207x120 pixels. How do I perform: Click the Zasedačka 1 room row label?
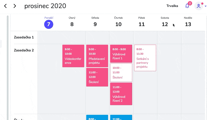tap(24, 37)
